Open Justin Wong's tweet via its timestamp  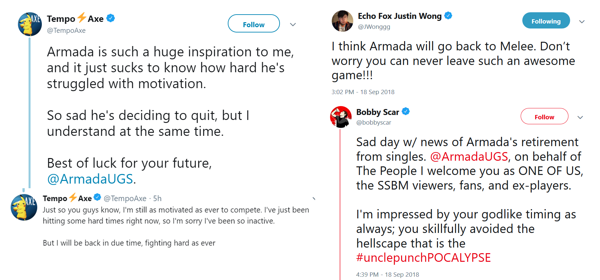coord(363,92)
